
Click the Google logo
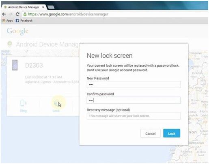17,31
